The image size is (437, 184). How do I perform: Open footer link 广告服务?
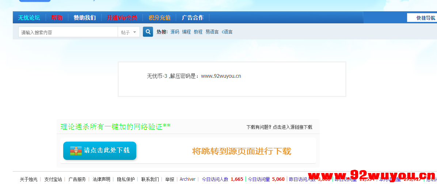coord(77,179)
